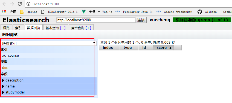Click the Elasticsearch title heading
232x103 pixels.
click(26, 20)
